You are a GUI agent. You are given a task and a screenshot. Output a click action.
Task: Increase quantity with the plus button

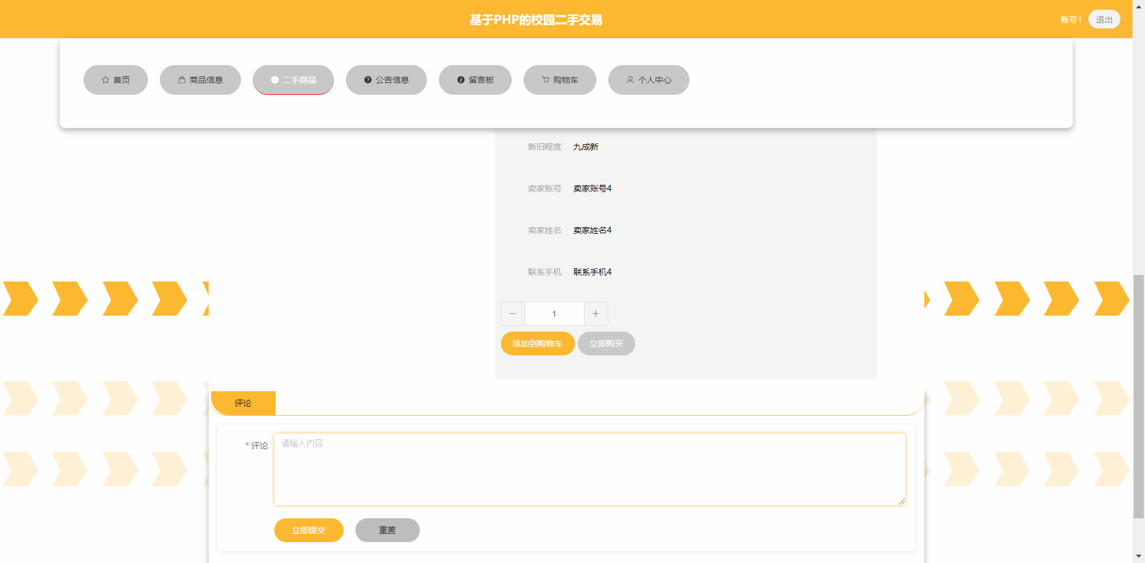[x=596, y=314]
